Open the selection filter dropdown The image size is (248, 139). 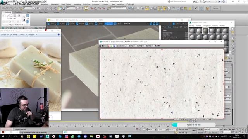28,8
